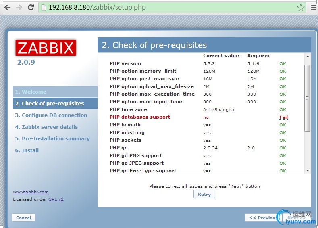Go back with browser back arrow
The height and width of the screenshot is (228, 318).
click(7, 8)
